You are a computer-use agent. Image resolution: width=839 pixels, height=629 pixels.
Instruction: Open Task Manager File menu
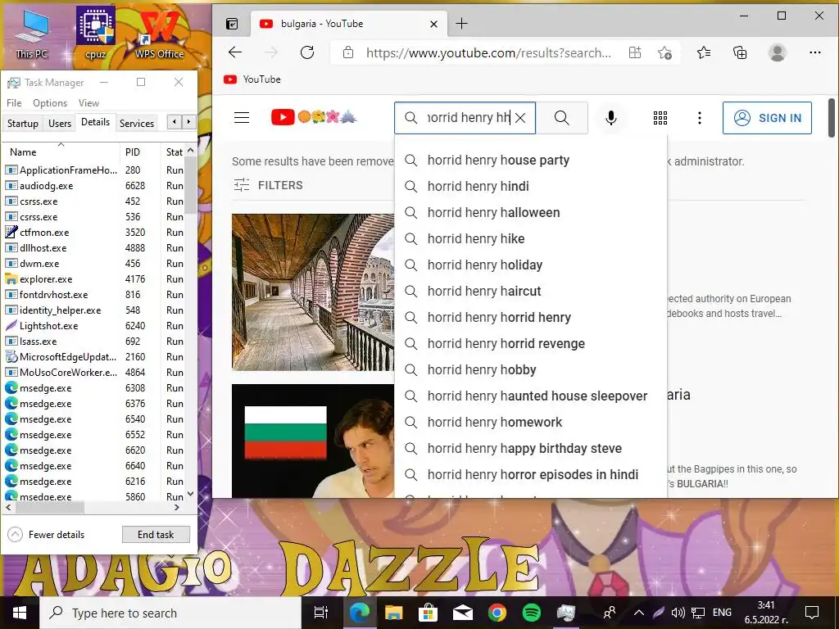[x=14, y=102]
